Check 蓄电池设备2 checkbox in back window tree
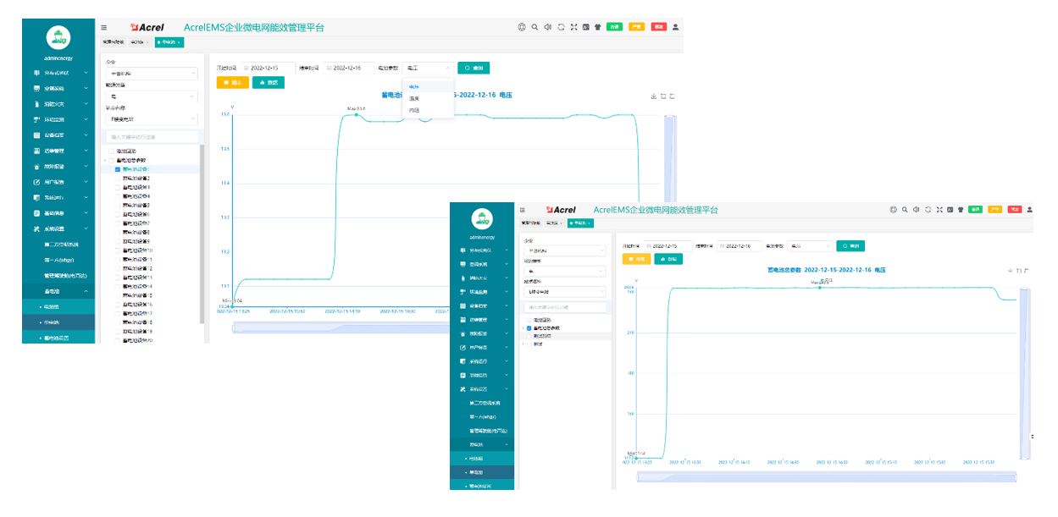1058x517 pixels. point(117,179)
